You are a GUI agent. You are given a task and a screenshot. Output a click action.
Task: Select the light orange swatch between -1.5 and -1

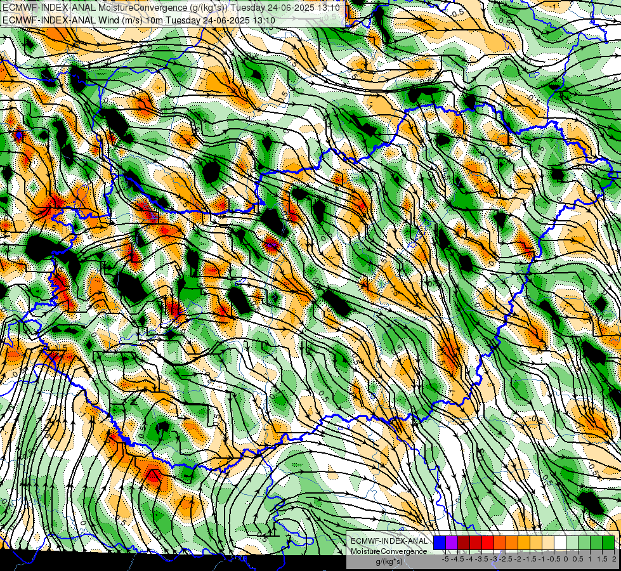click(536, 543)
